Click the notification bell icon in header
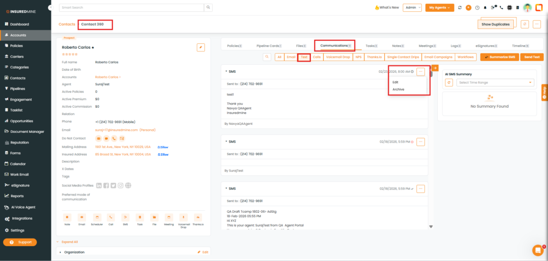The image size is (548, 261). coord(485,8)
